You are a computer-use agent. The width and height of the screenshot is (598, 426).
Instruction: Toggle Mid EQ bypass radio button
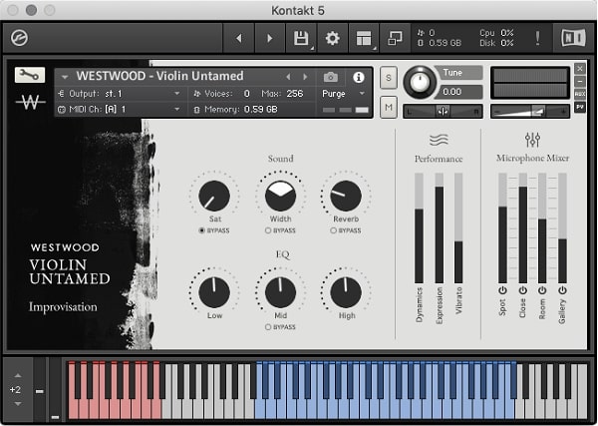click(268, 327)
